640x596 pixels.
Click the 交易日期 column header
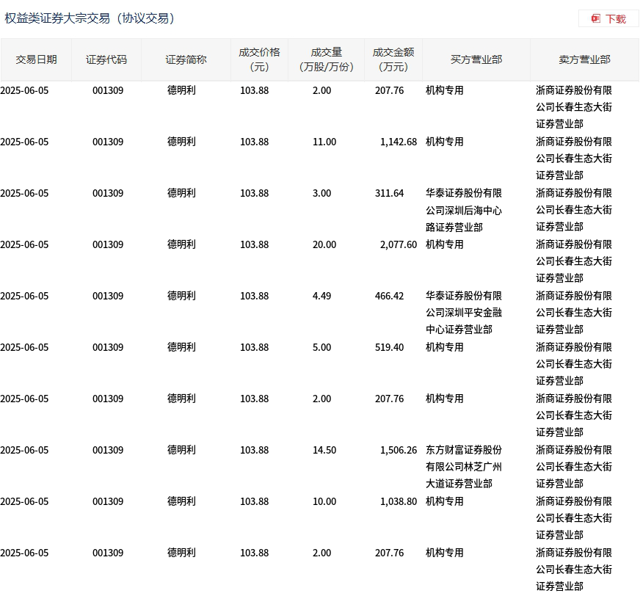click(36, 60)
